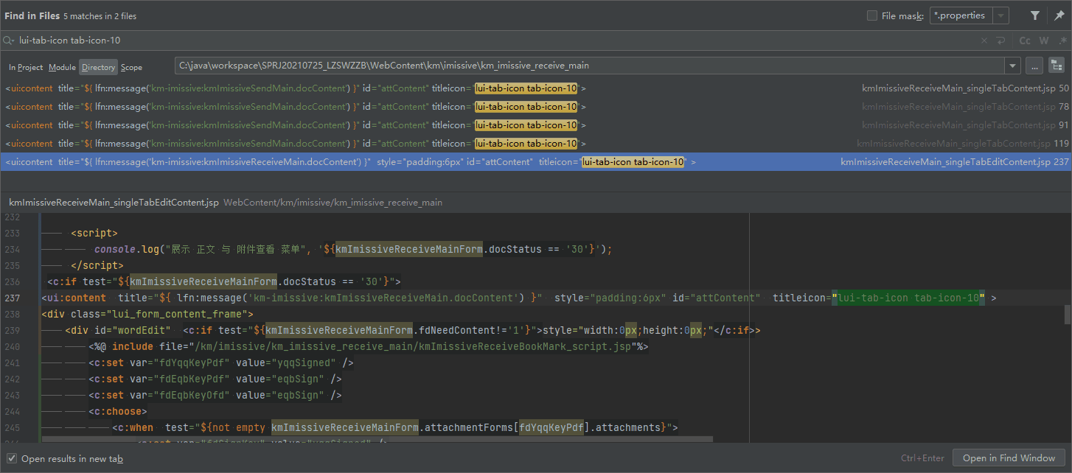The height and width of the screenshot is (473, 1072).
Task: Click the fdYqqKeyPdf c:set line
Action: (x=221, y=362)
